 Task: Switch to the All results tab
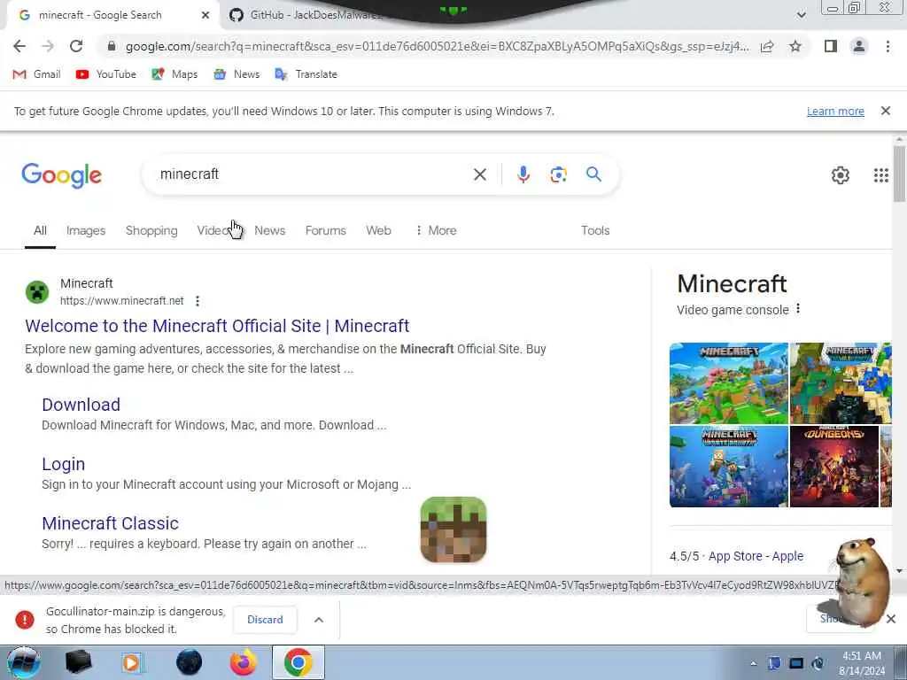(40, 230)
